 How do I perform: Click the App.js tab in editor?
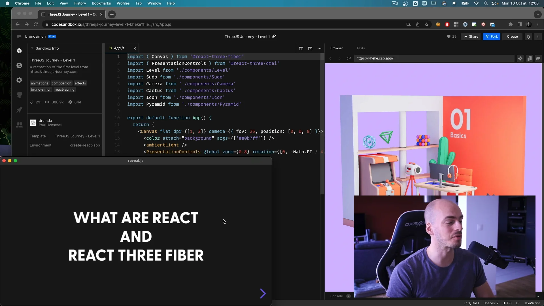click(x=119, y=48)
